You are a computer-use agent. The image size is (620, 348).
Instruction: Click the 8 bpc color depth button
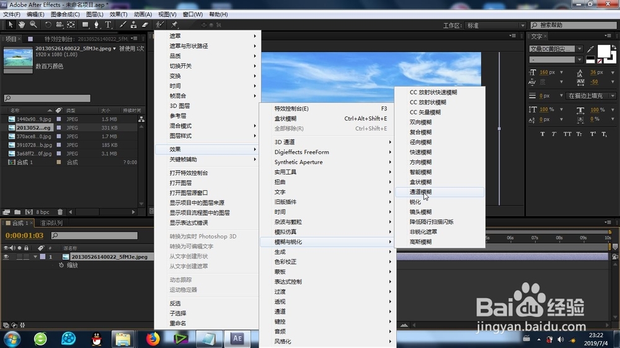43,212
